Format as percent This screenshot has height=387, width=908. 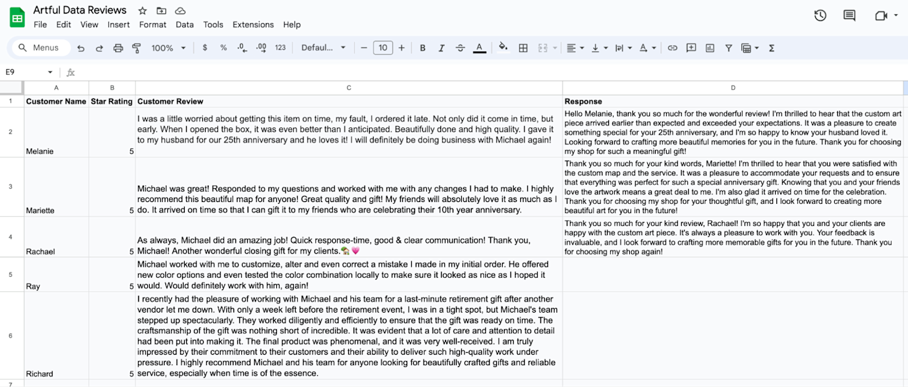[224, 48]
